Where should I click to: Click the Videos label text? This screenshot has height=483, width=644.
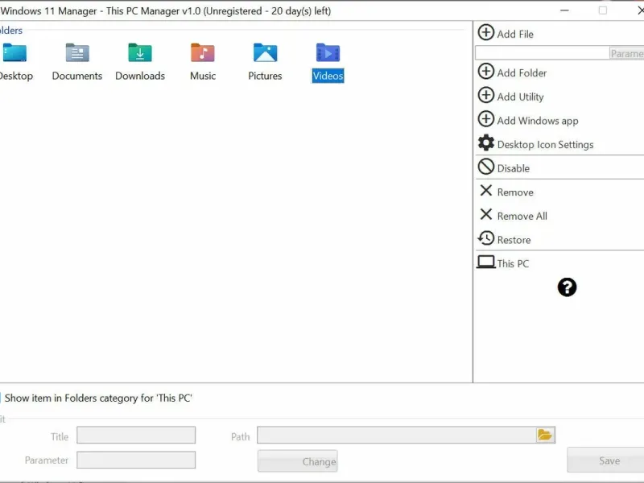(328, 76)
